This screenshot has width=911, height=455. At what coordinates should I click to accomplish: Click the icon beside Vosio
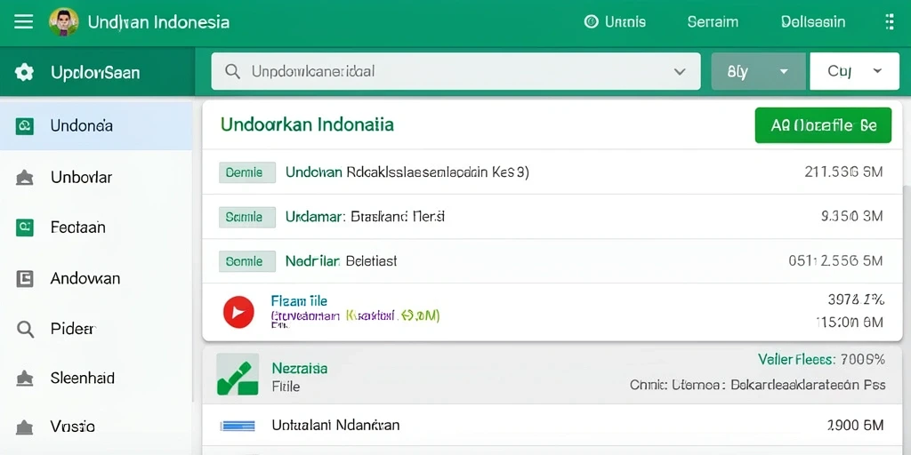click(x=24, y=427)
